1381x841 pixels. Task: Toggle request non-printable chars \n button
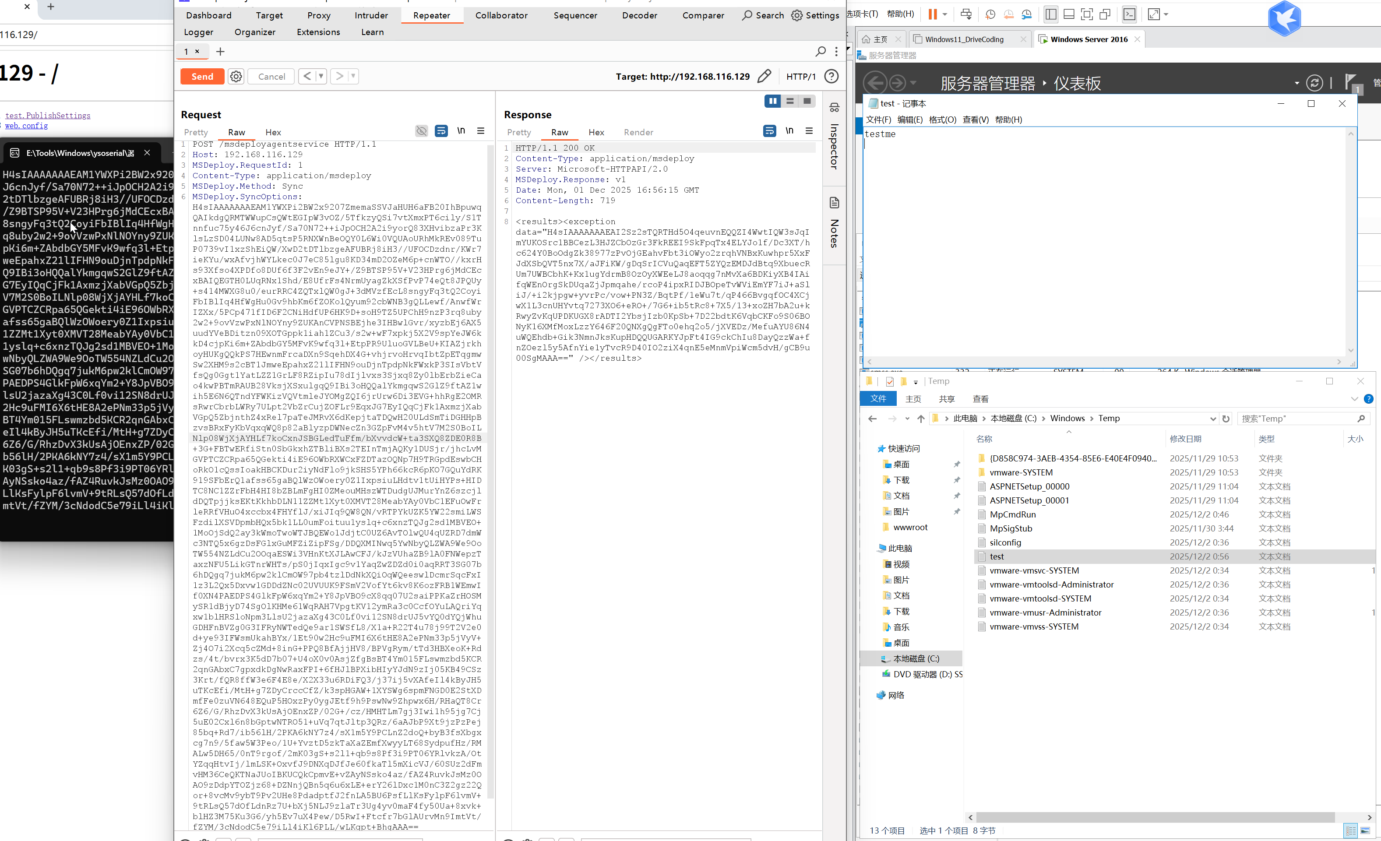(x=461, y=131)
